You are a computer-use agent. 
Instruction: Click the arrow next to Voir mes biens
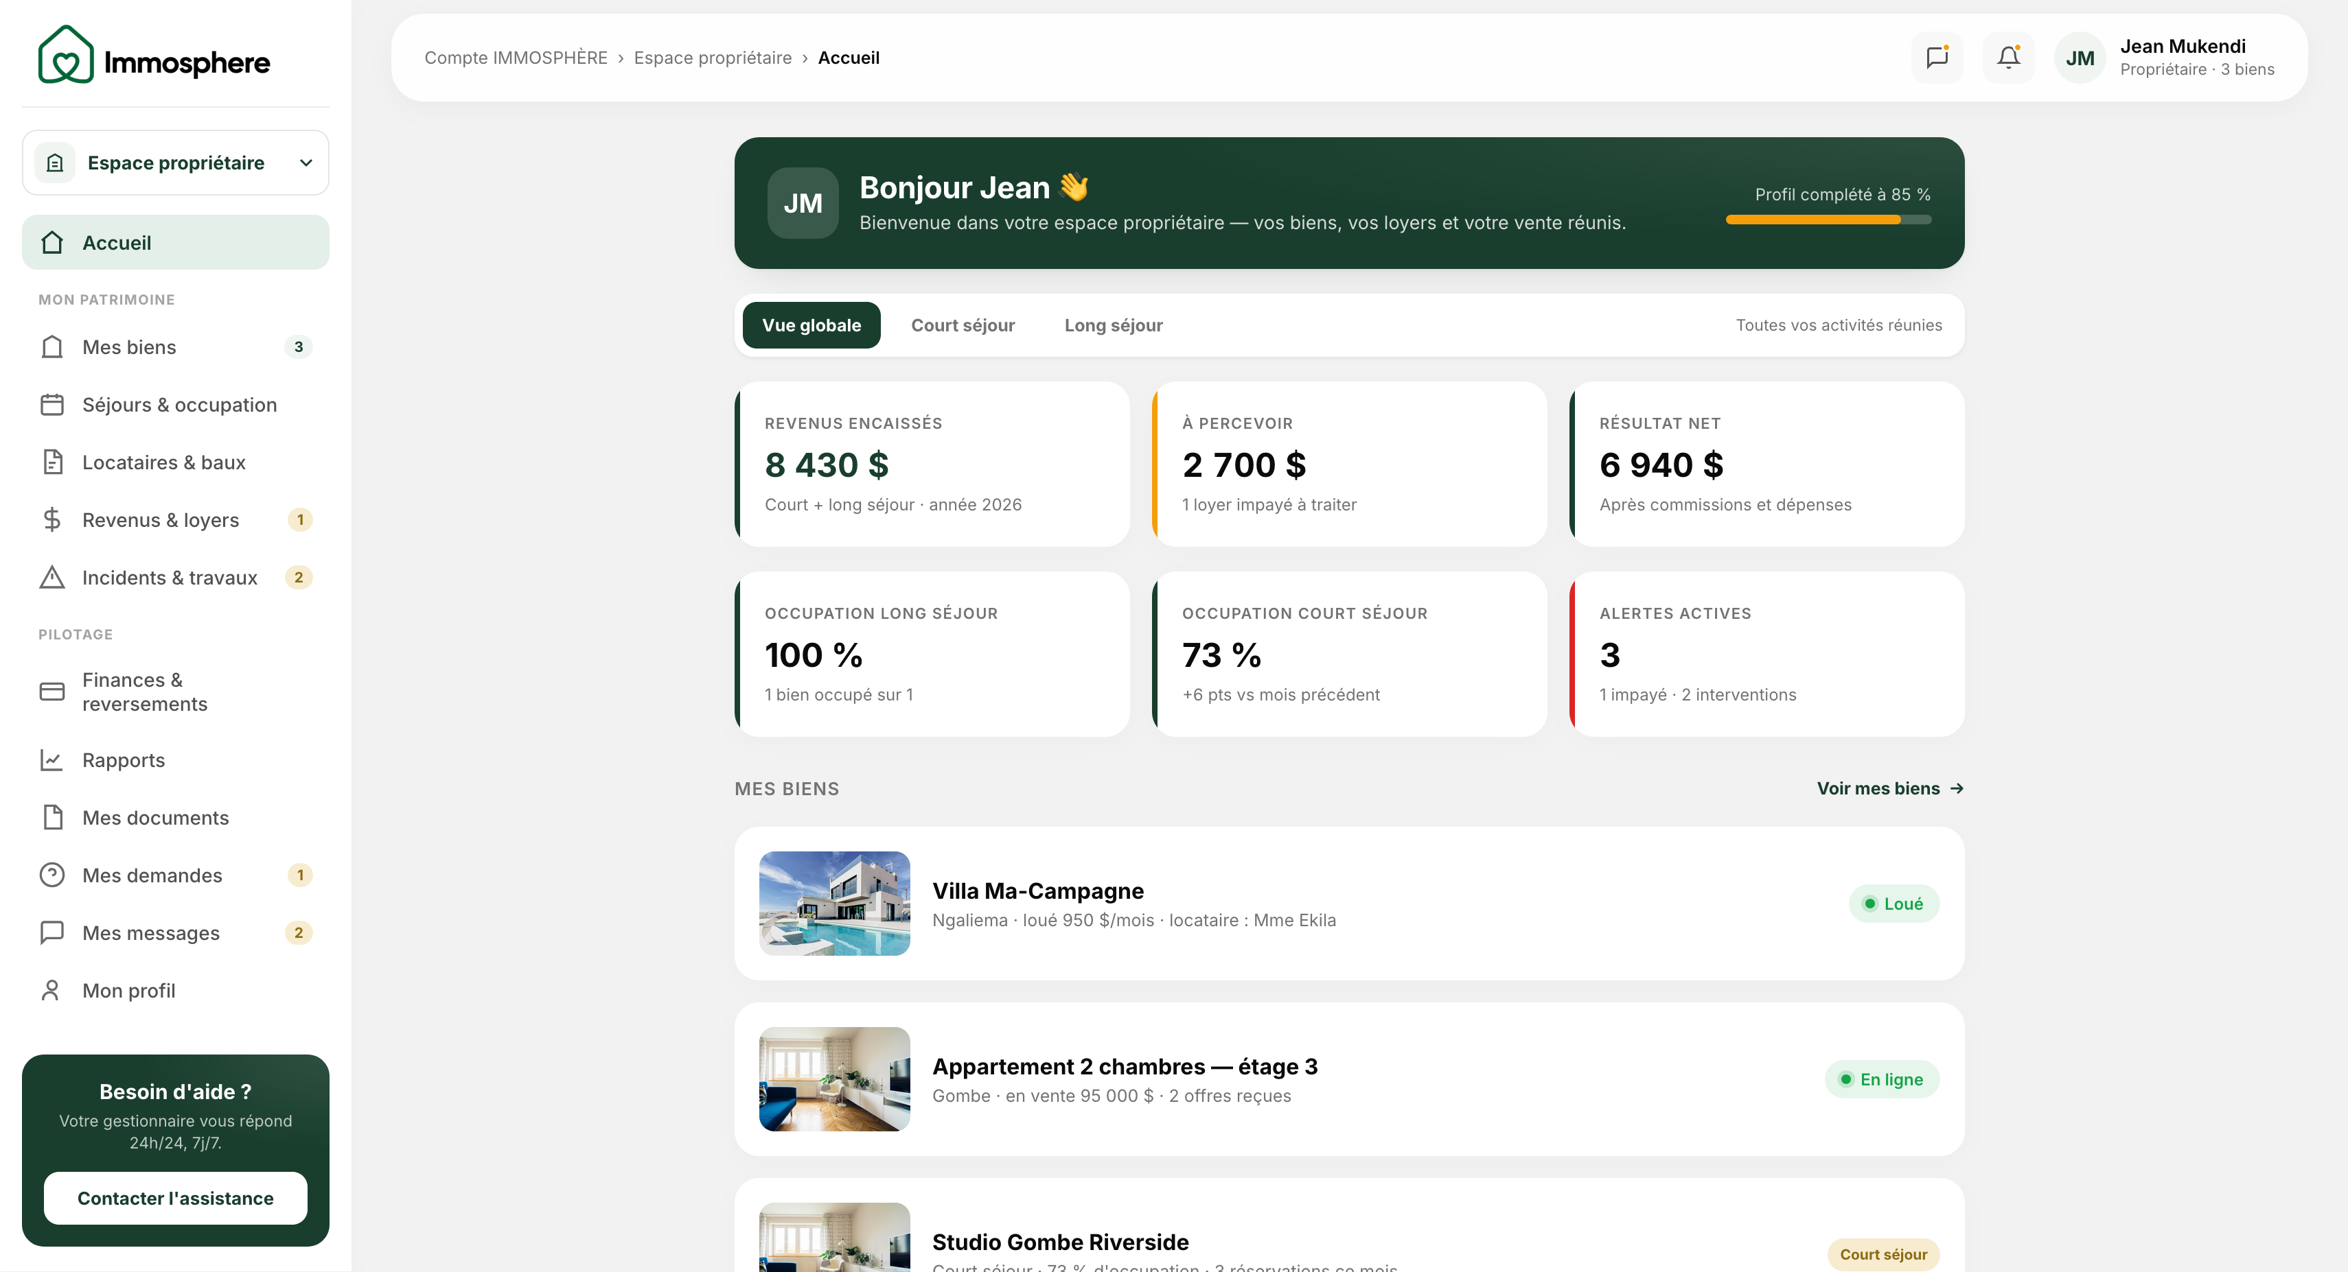(1956, 789)
